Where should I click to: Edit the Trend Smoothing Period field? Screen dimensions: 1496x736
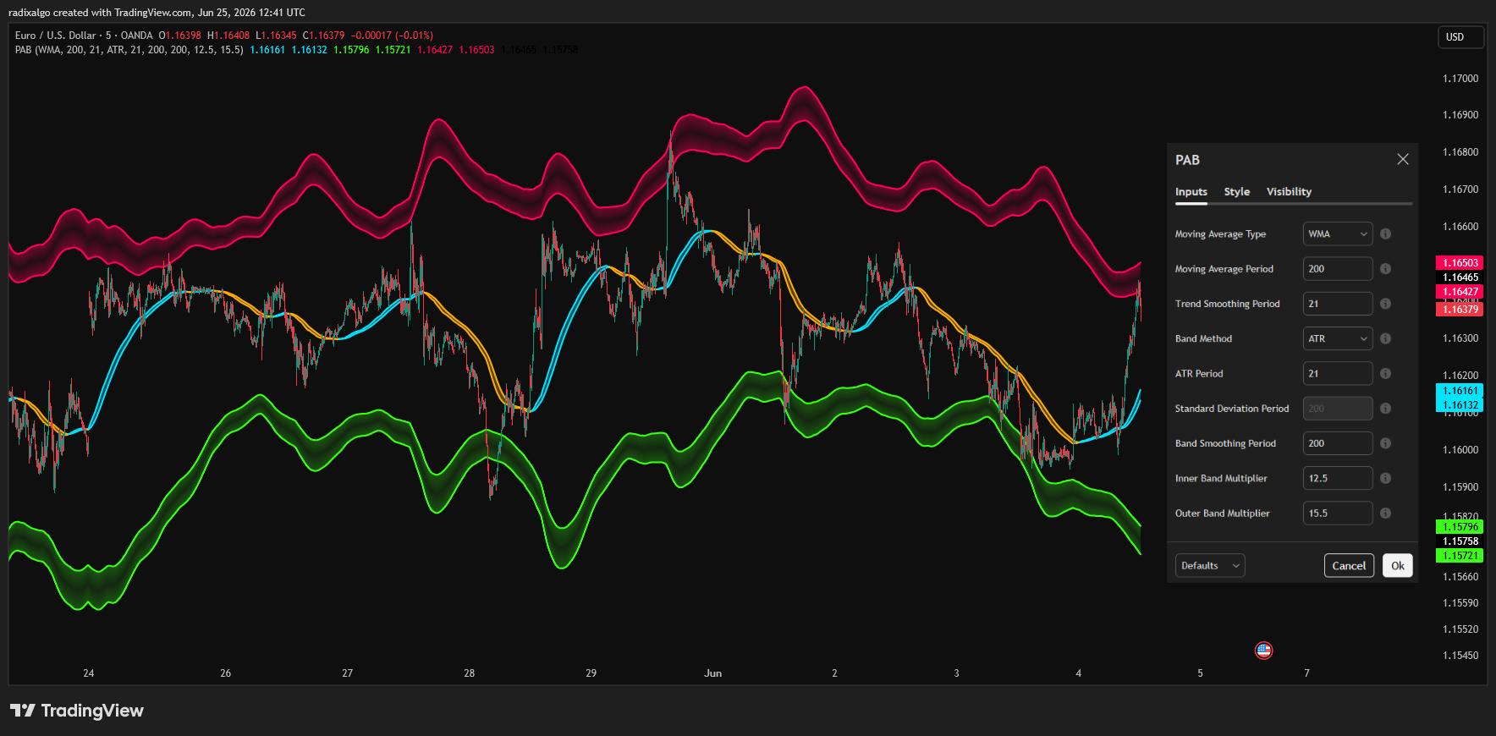pyautogui.click(x=1337, y=304)
